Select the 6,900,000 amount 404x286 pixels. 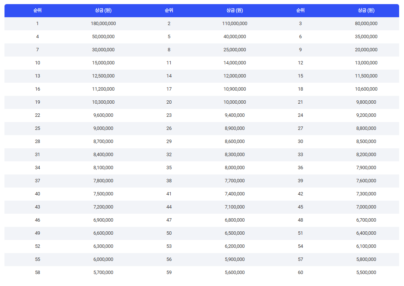[x=103, y=220]
